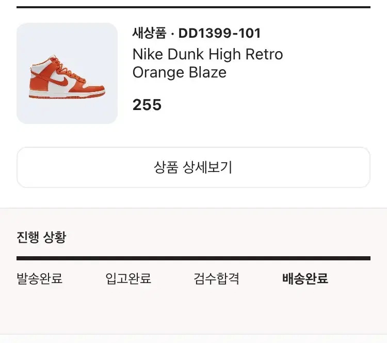This screenshot has height=343, width=387.
Task: Click the 상품 상세보기 button
Action: click(x=193, y=167)
